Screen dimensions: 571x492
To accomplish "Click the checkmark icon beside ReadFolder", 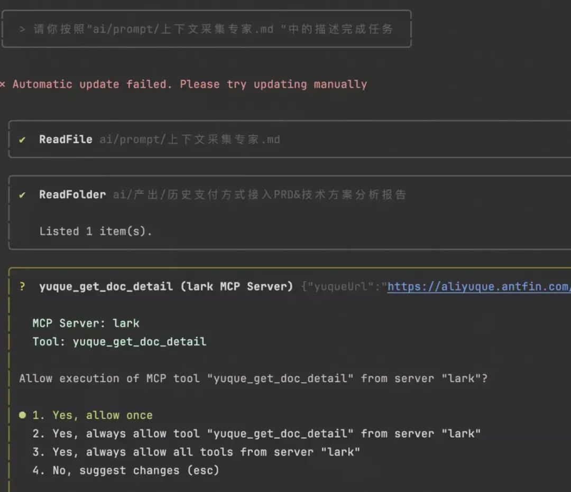I will (22, 194).
